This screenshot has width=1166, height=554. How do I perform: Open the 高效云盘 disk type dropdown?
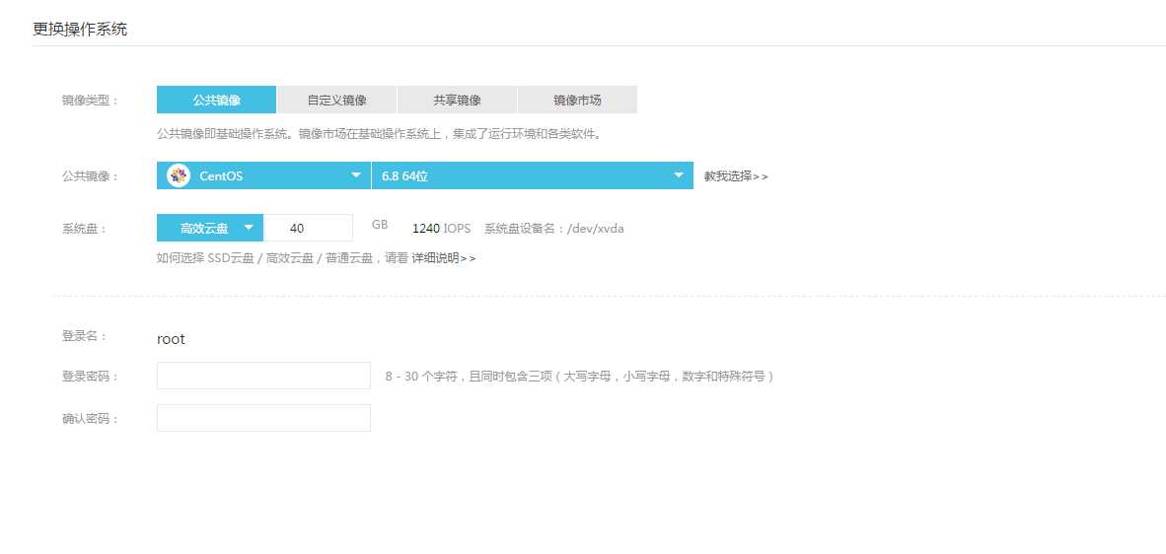pos(210,228)
